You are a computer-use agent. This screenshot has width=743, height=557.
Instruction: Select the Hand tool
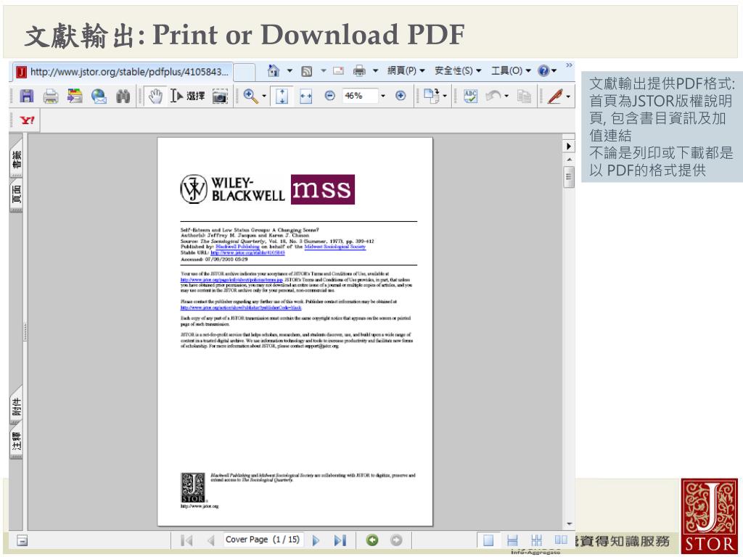pyautogui.click(x=155, y=96)
